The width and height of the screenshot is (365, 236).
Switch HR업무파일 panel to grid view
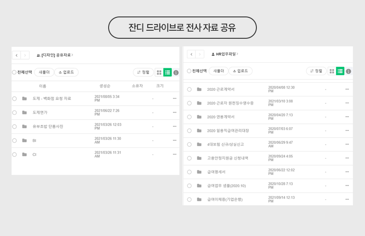coord(332,71)
